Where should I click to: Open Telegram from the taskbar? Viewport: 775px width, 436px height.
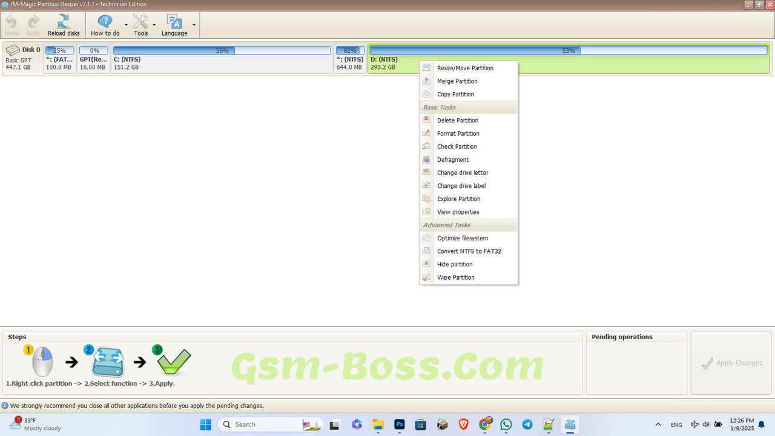[527, 424]
